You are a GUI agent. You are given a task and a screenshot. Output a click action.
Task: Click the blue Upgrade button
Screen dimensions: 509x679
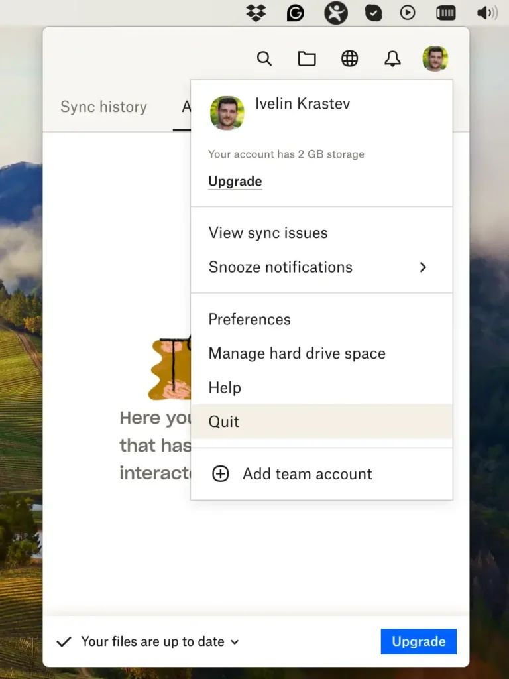418,641
